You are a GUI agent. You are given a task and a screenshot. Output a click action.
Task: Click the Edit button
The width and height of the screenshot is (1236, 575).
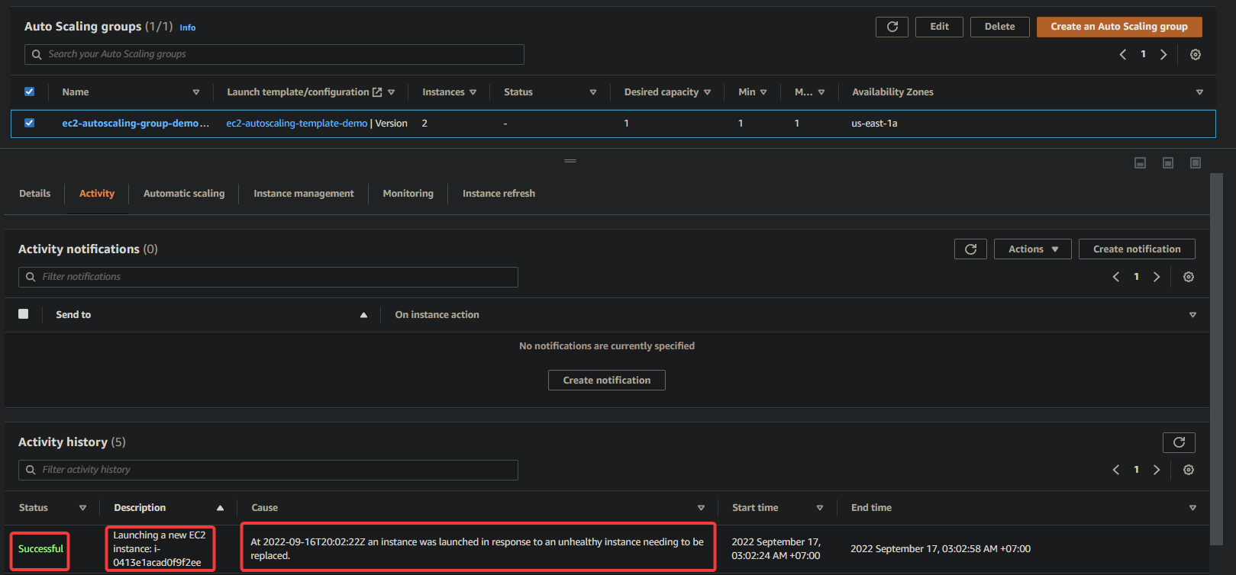(x=939, y=27)
